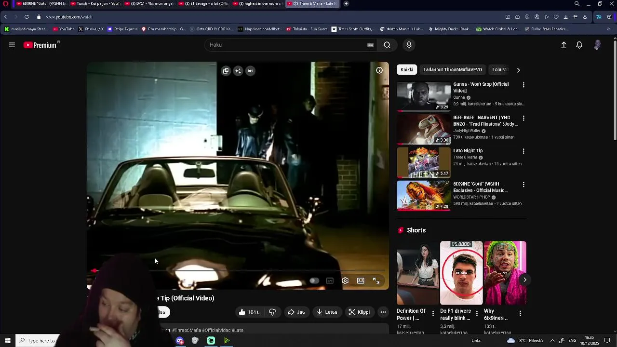
Task: Open Why 6ix9ine's short
Action: click(505, 273)
